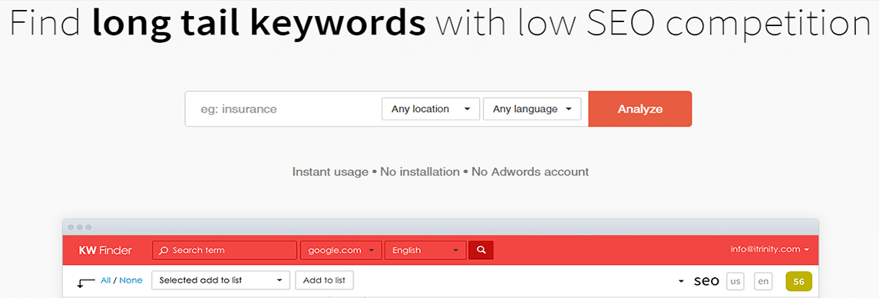Viewport: 879px width, 298px height.
Task: Open the google.com dropdown
Action: click(342, 251)
